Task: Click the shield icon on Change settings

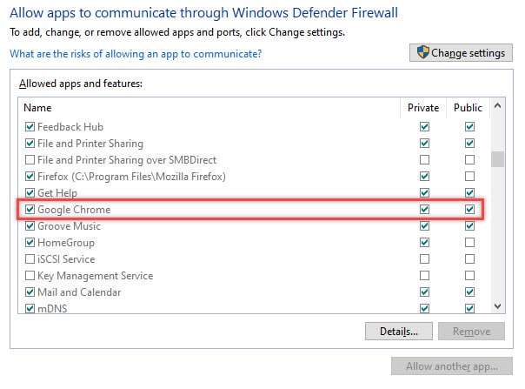Action: pyautogui.click(x=423, y=52)
